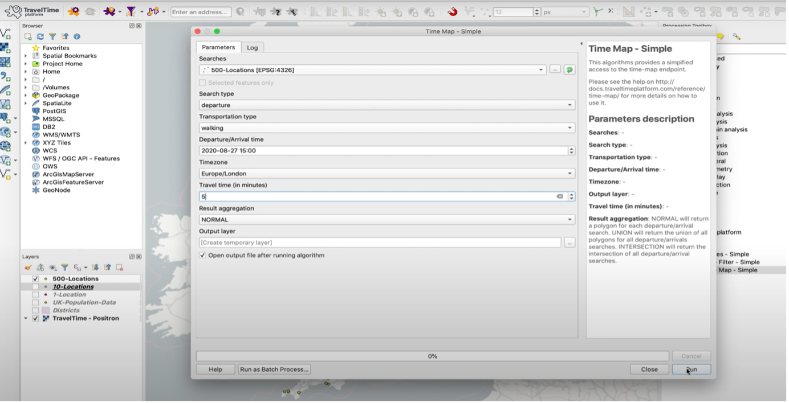Click the TravelTime filter funnel icon
The width and height of the screenshot is (789, 403).
pyautogui.click(x=131, y=11)
